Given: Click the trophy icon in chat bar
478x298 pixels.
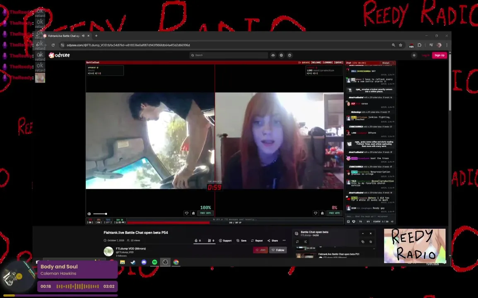Looking at the screenshot, I should [x=354, y=221].
